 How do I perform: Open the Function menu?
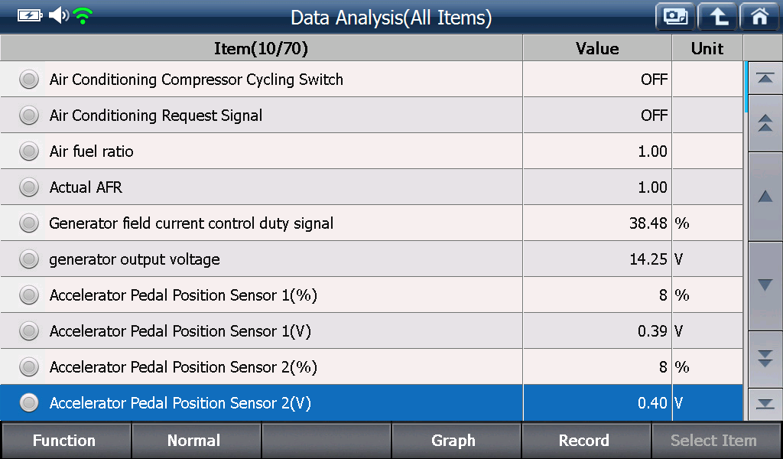click(65, 441)
